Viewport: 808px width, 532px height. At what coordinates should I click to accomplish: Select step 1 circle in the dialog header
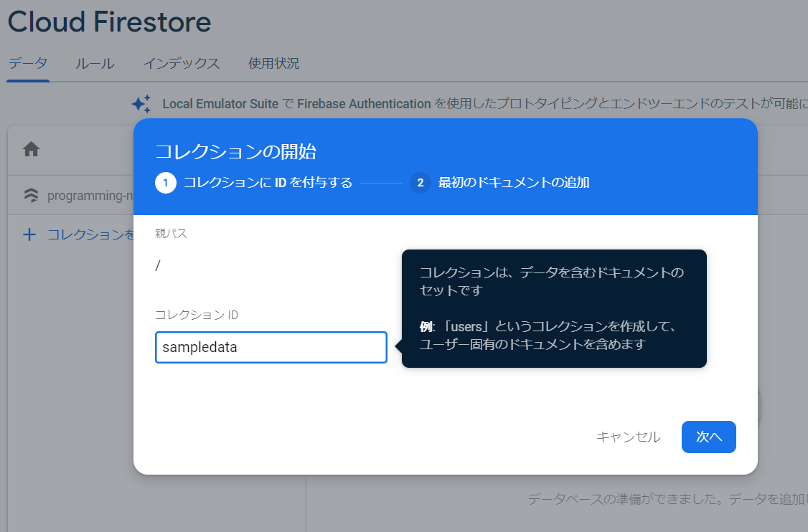[x=166, y=183]
